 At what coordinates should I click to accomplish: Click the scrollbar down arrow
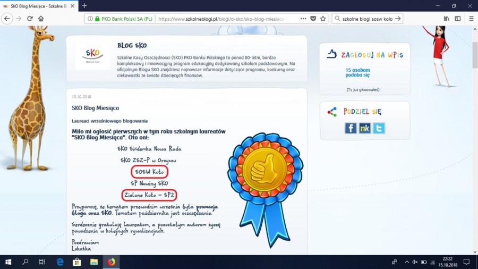click(x=475, y=252)
